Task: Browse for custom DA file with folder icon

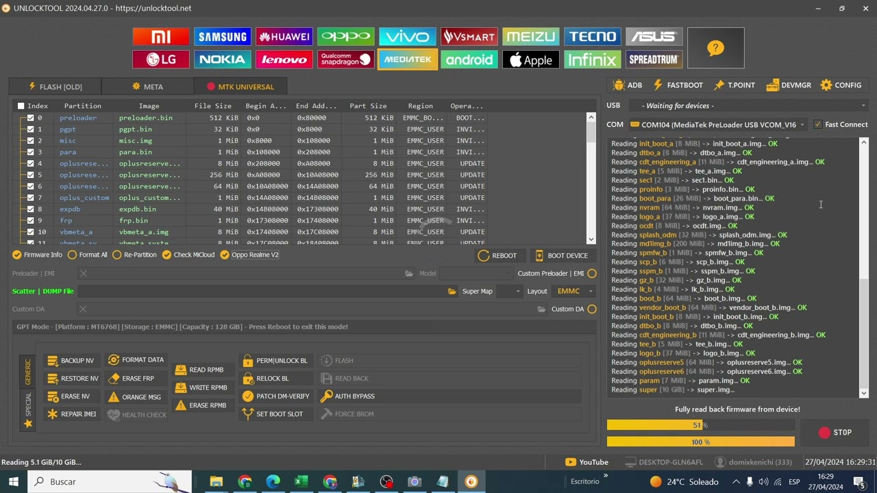Action: point(543,309)
